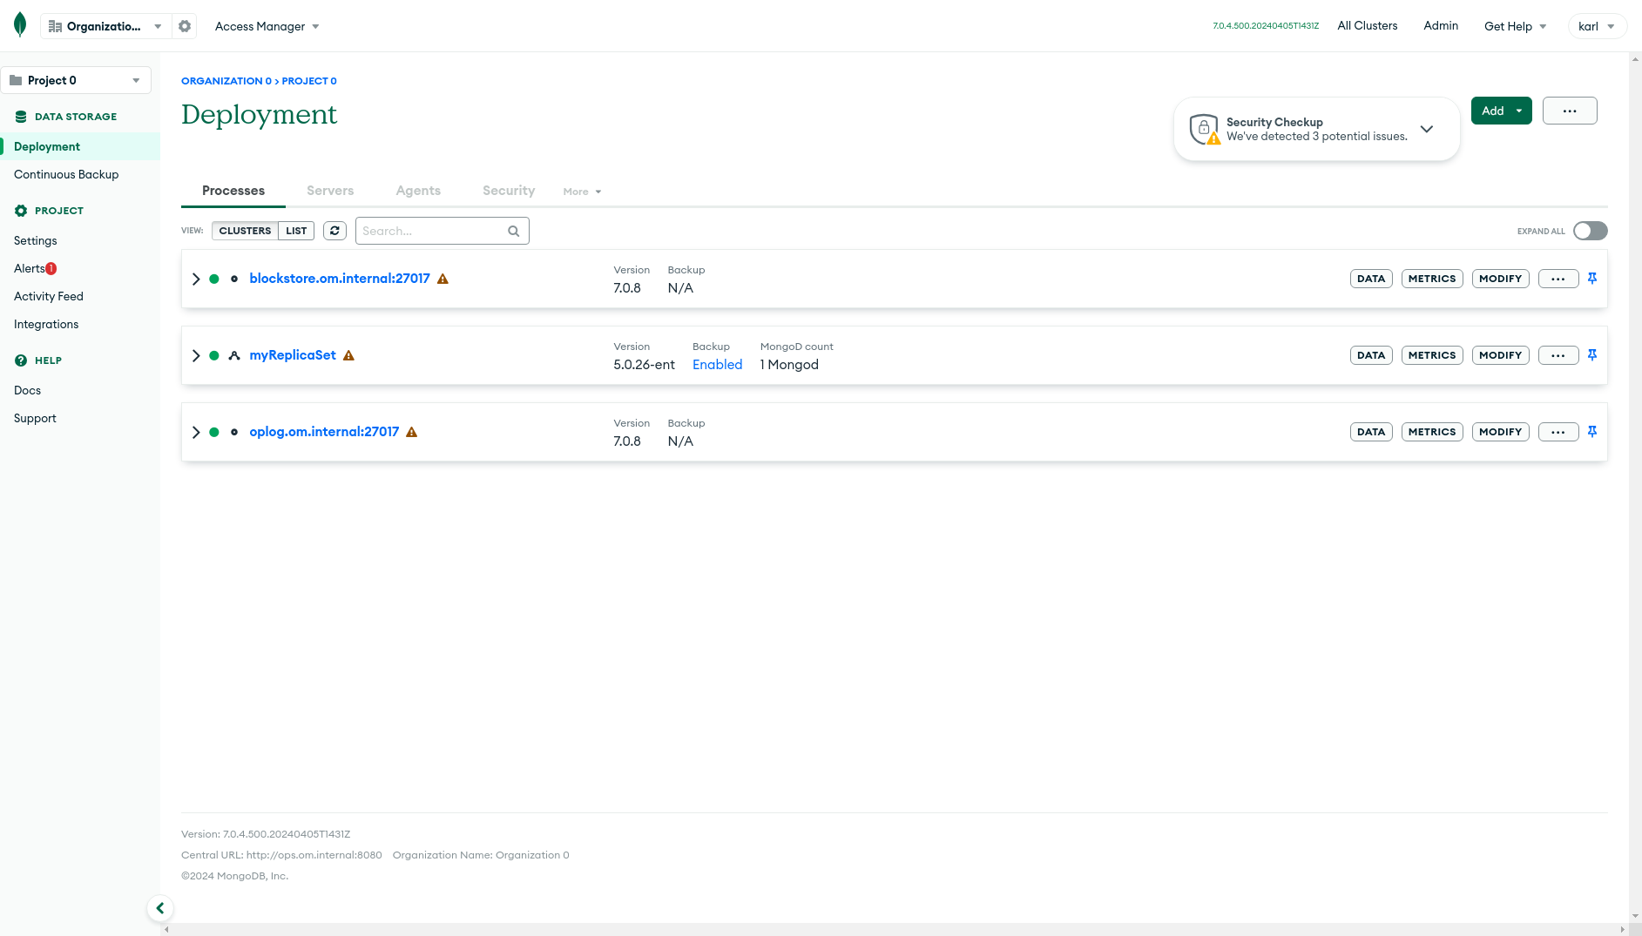Screen dimensions: 1642x936
Task: Click the Security Checkup shield icon
Action: pos(1205,129)
